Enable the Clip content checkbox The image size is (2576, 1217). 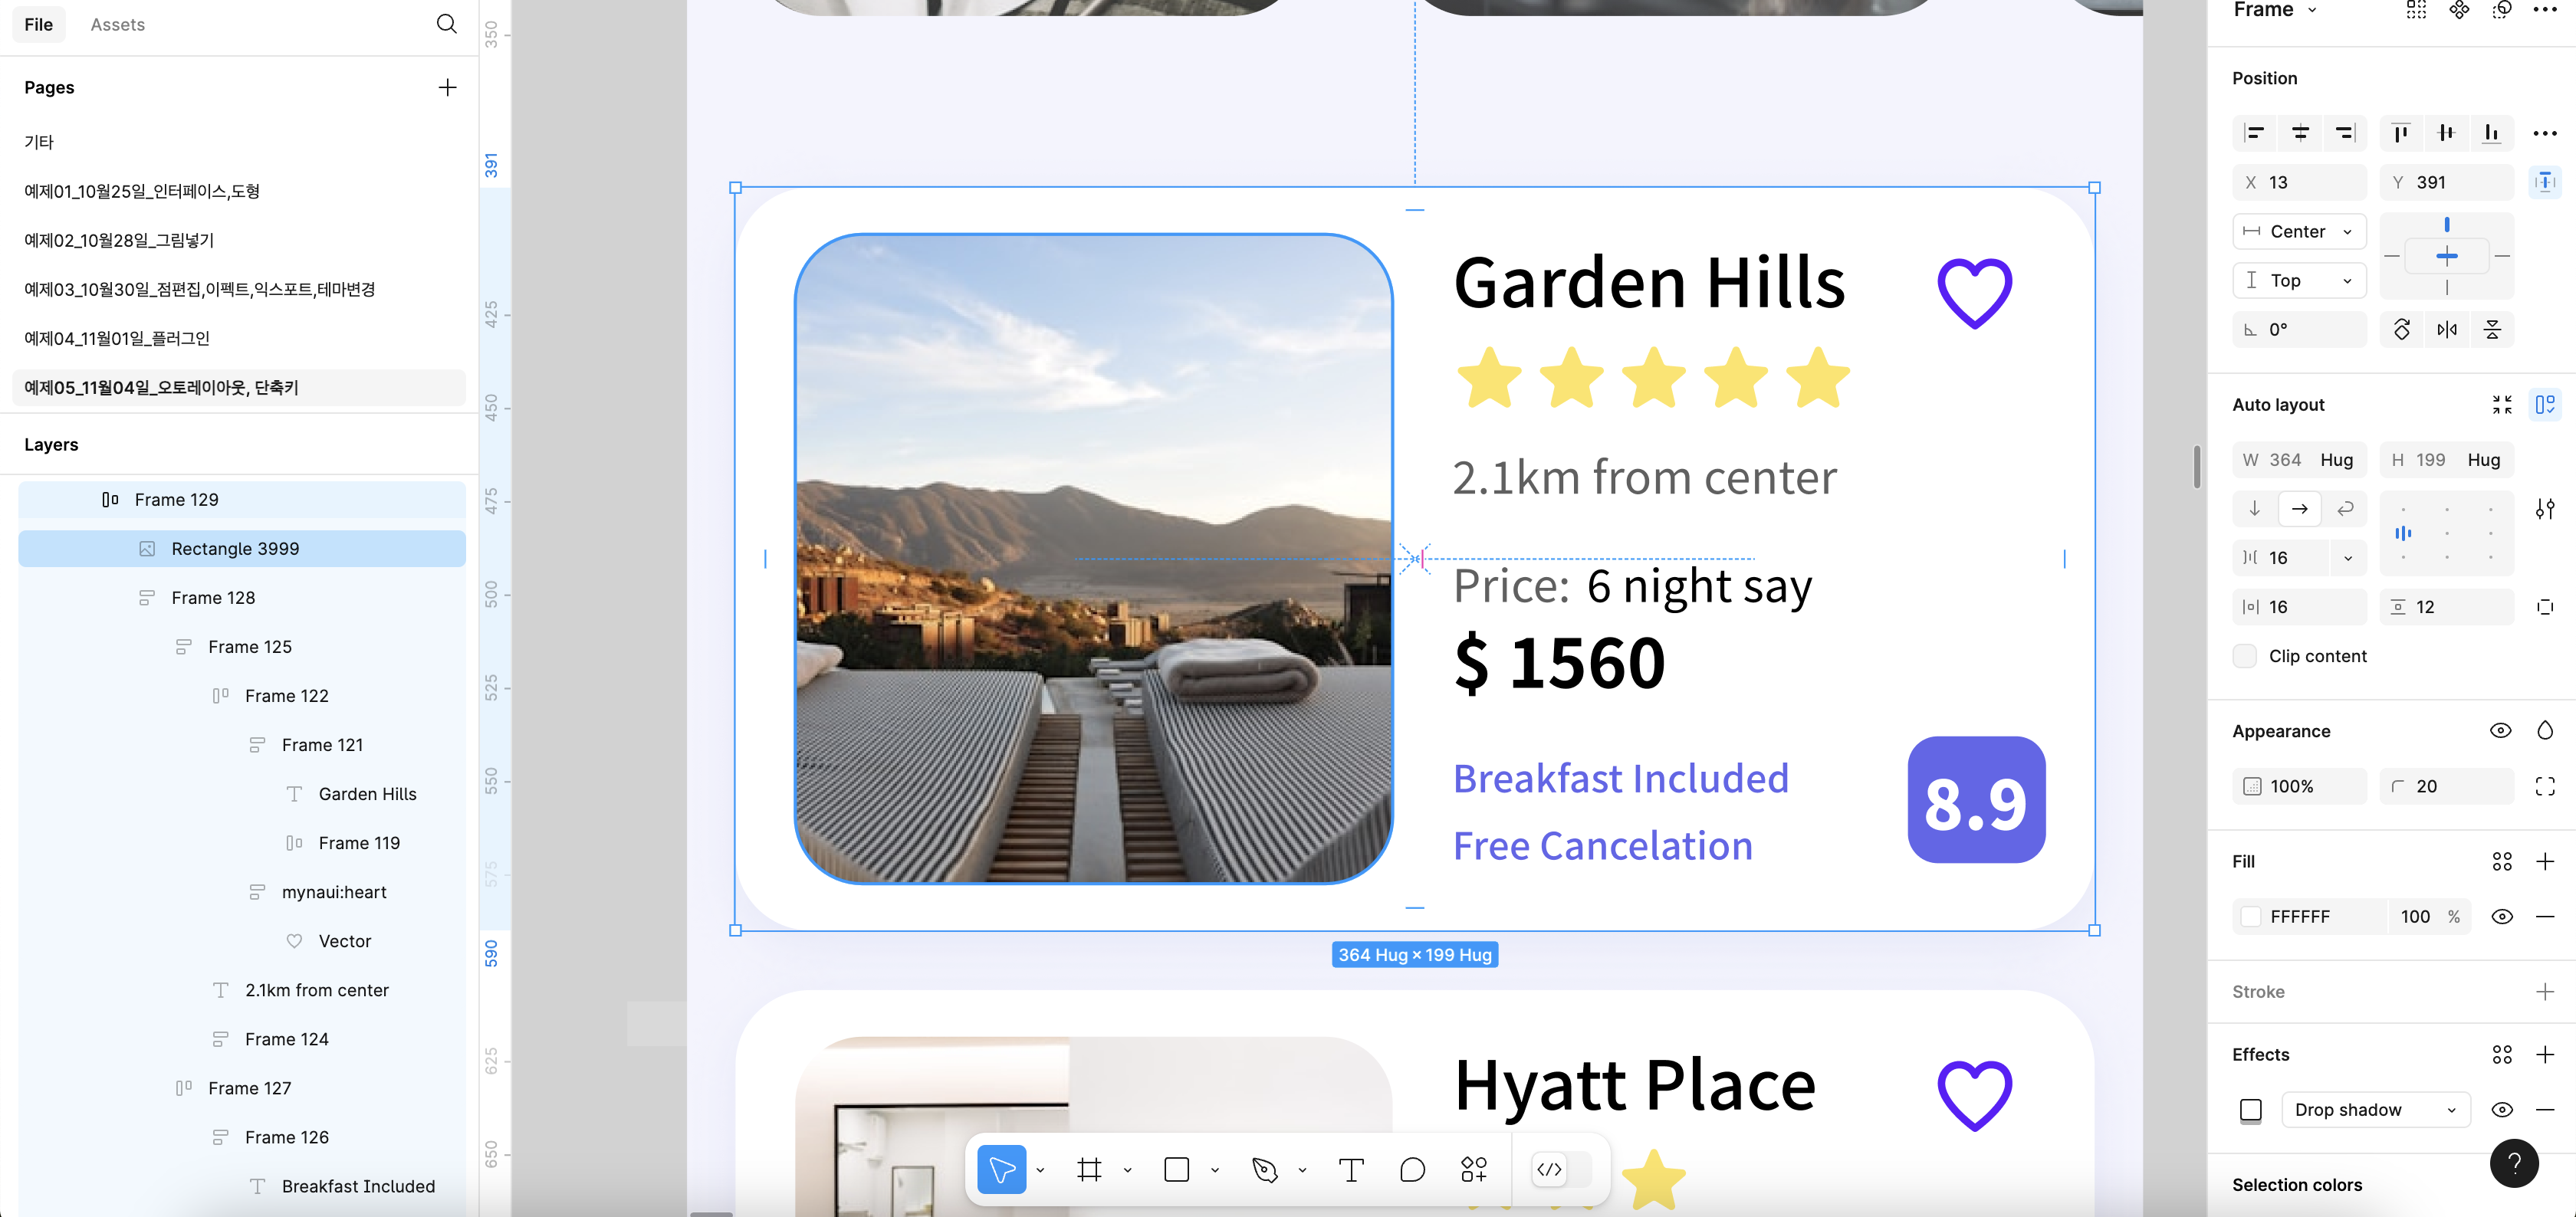[x=2245, y=656]
